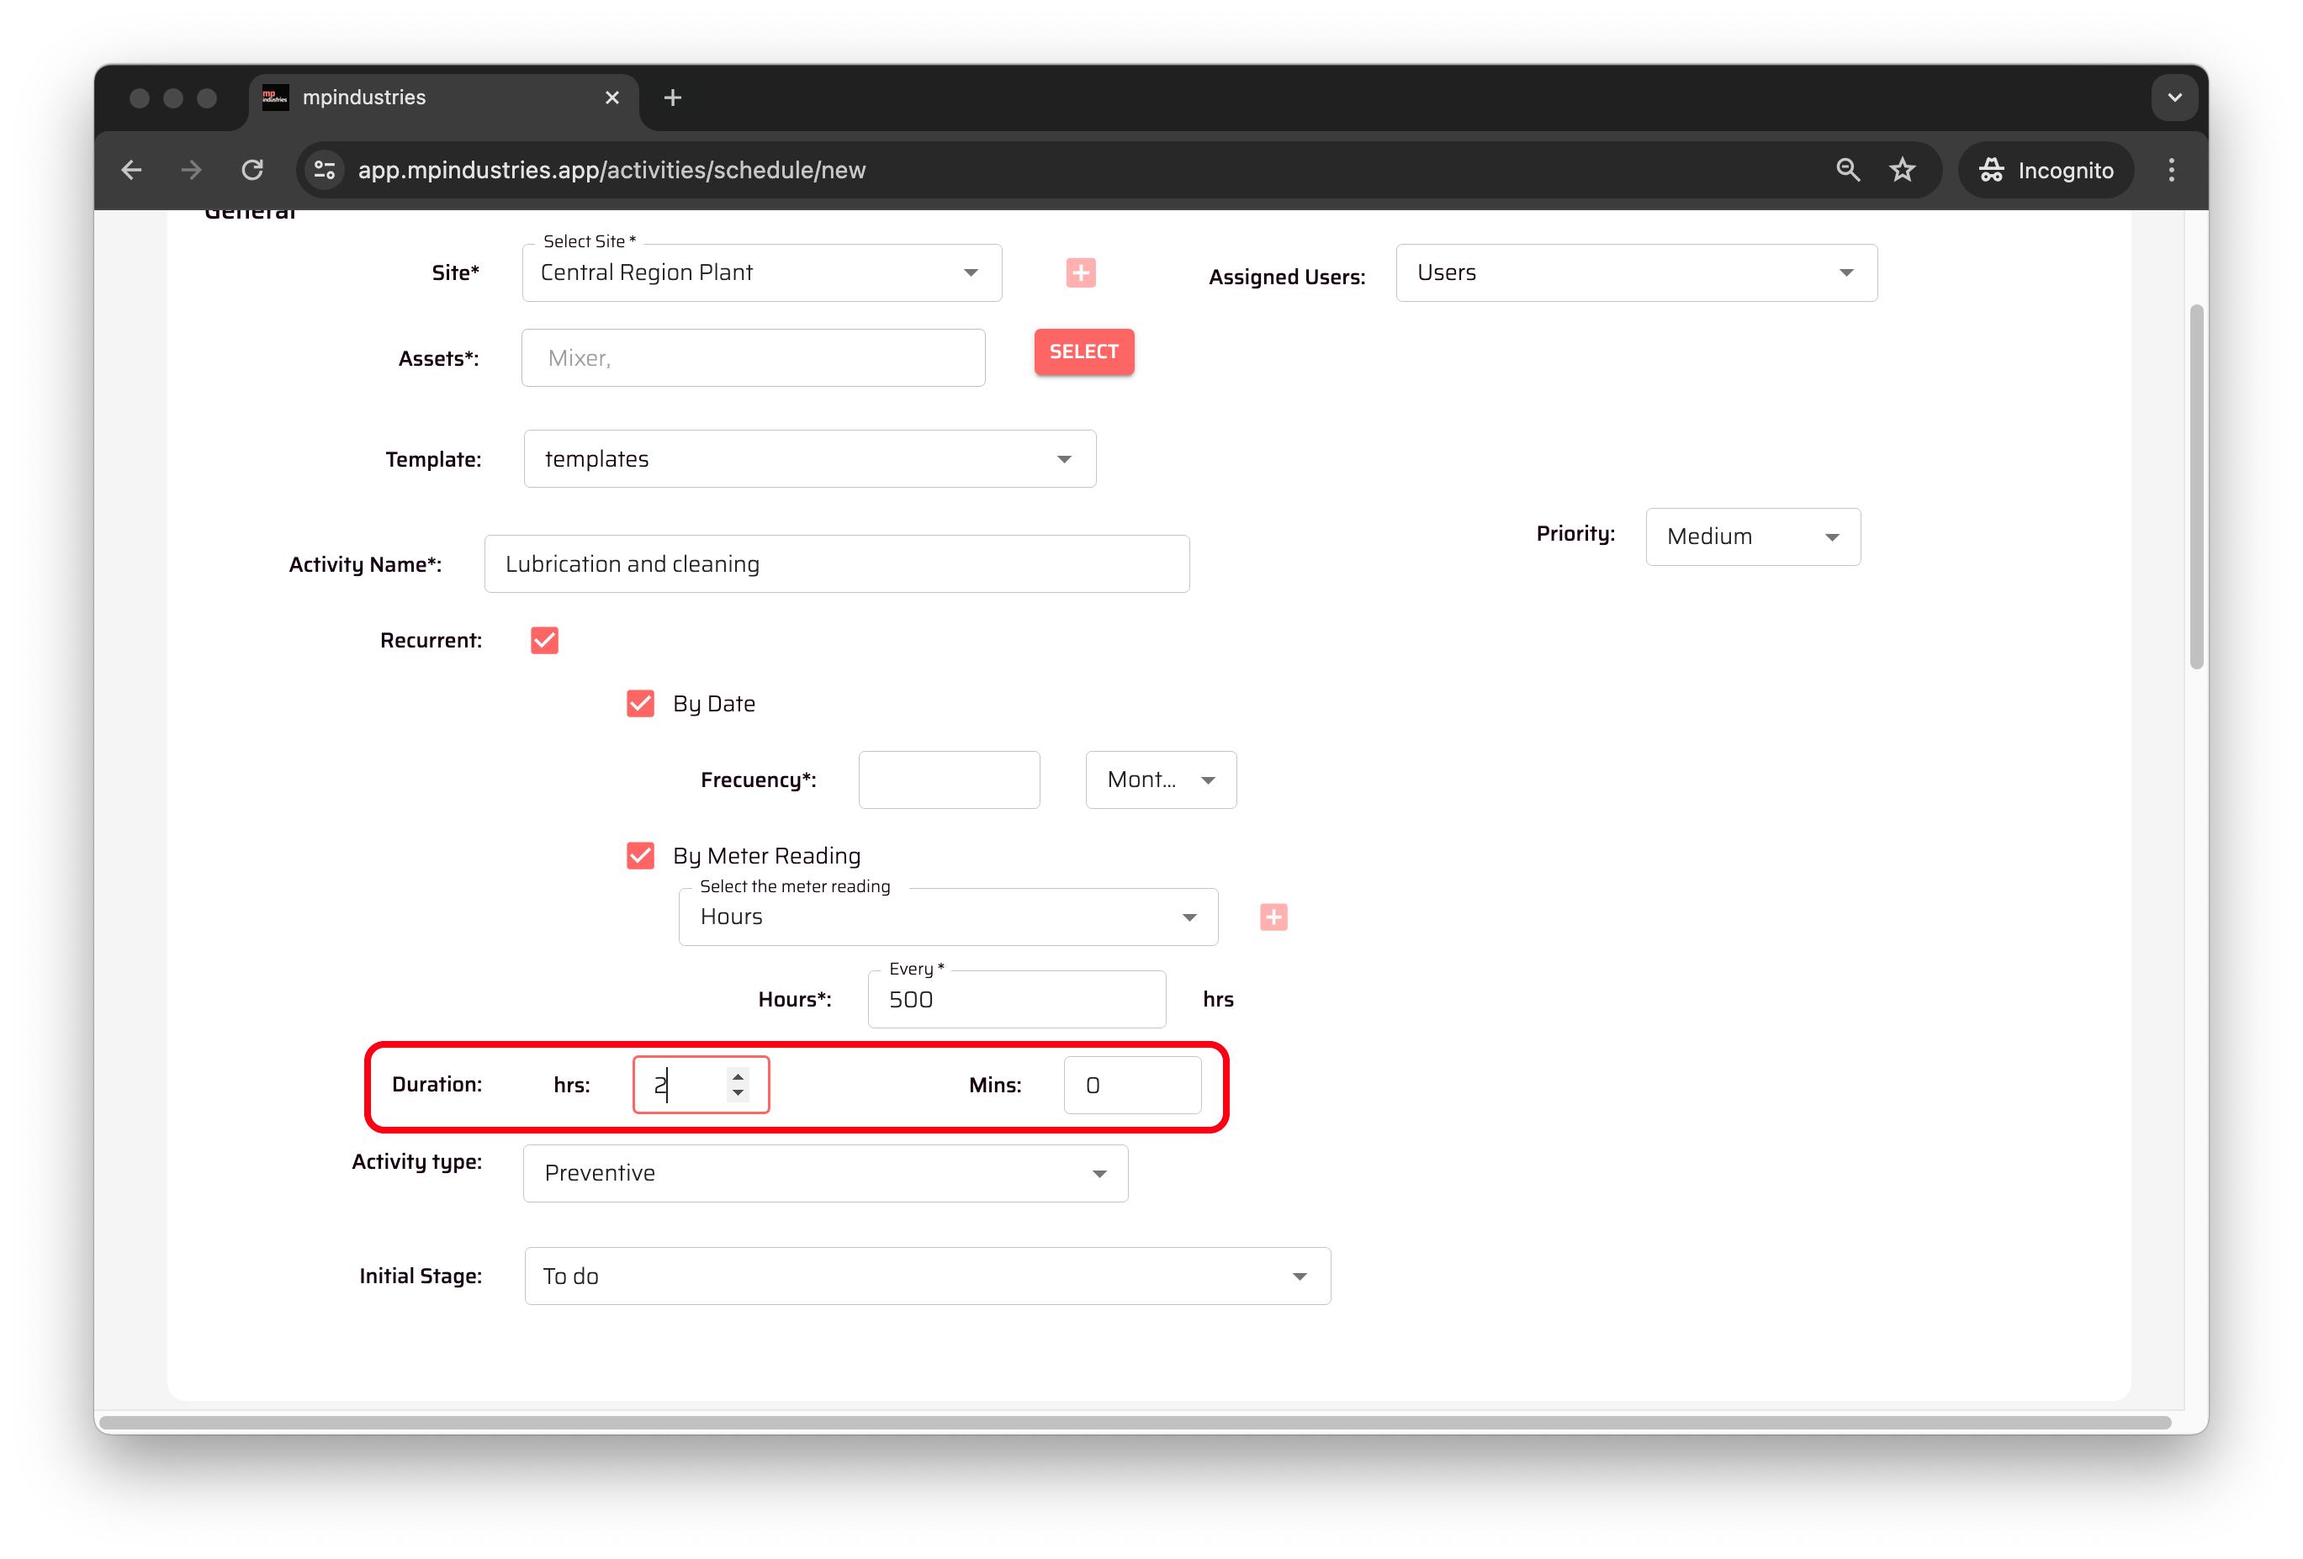Image resolution: width=2303 pixels, height=1559 pixels.
Task: Open the Assigned Users dropdown
Action: coord(1635,273)
